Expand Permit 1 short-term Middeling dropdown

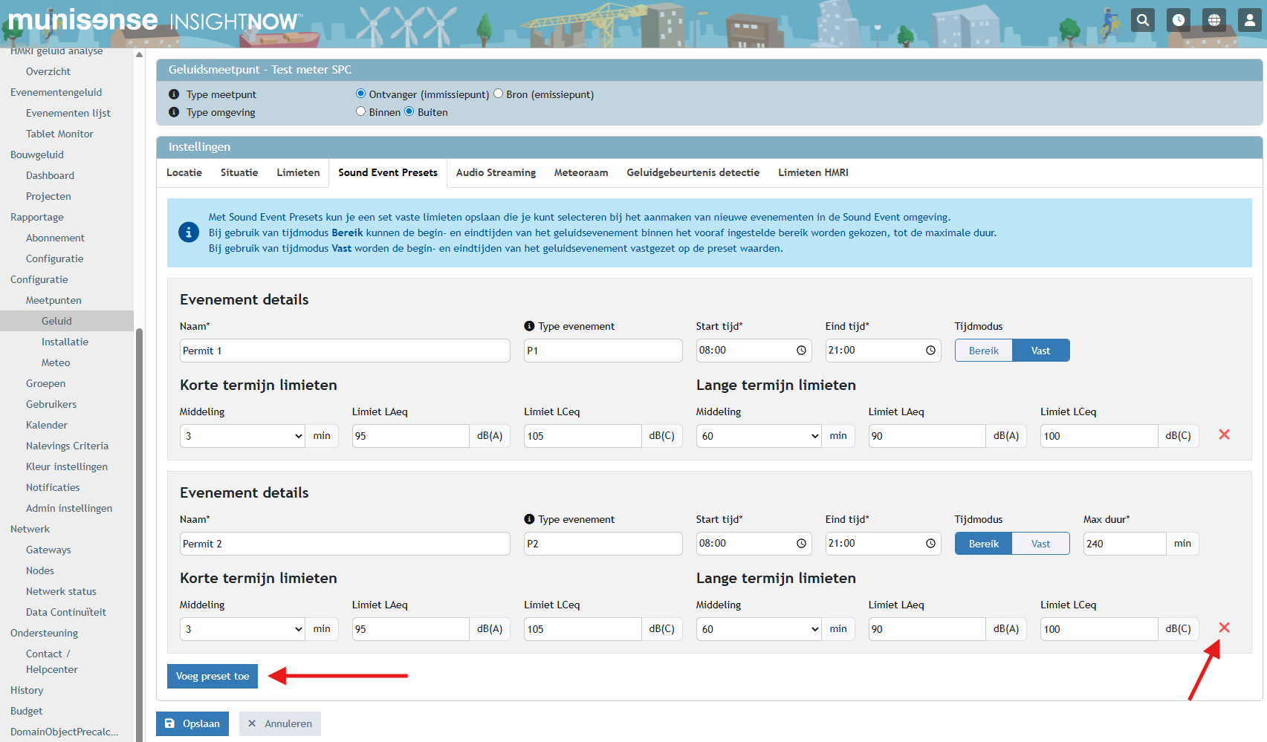pos(243,436)
